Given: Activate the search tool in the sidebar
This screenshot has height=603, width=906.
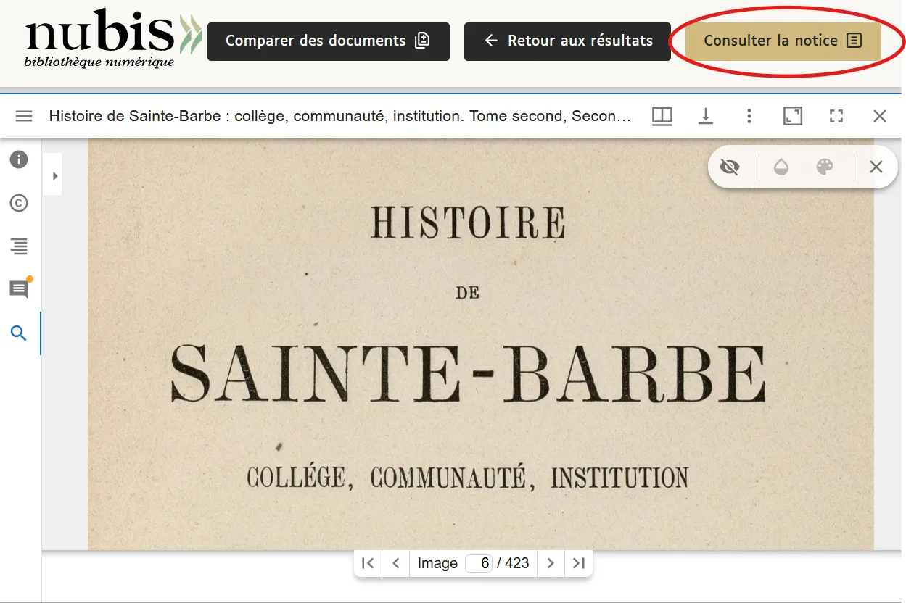Looking at the screenshot, I should (18, 333).
